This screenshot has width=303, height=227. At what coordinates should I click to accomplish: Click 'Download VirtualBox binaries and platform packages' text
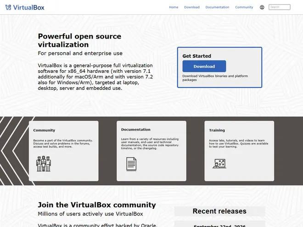click(x=215, y=78)
